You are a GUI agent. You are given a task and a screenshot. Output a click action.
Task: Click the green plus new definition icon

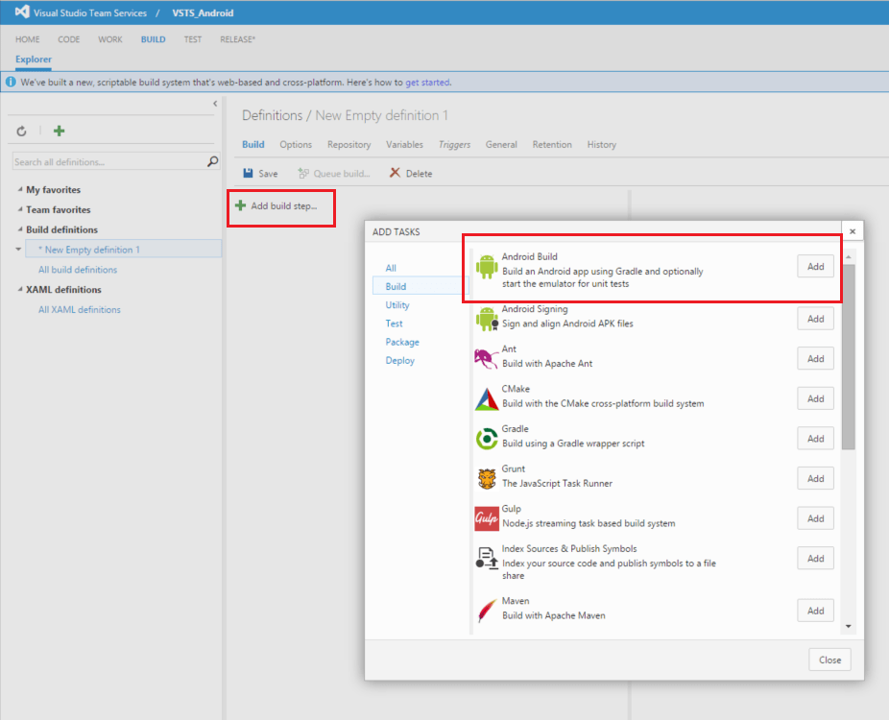59,131
